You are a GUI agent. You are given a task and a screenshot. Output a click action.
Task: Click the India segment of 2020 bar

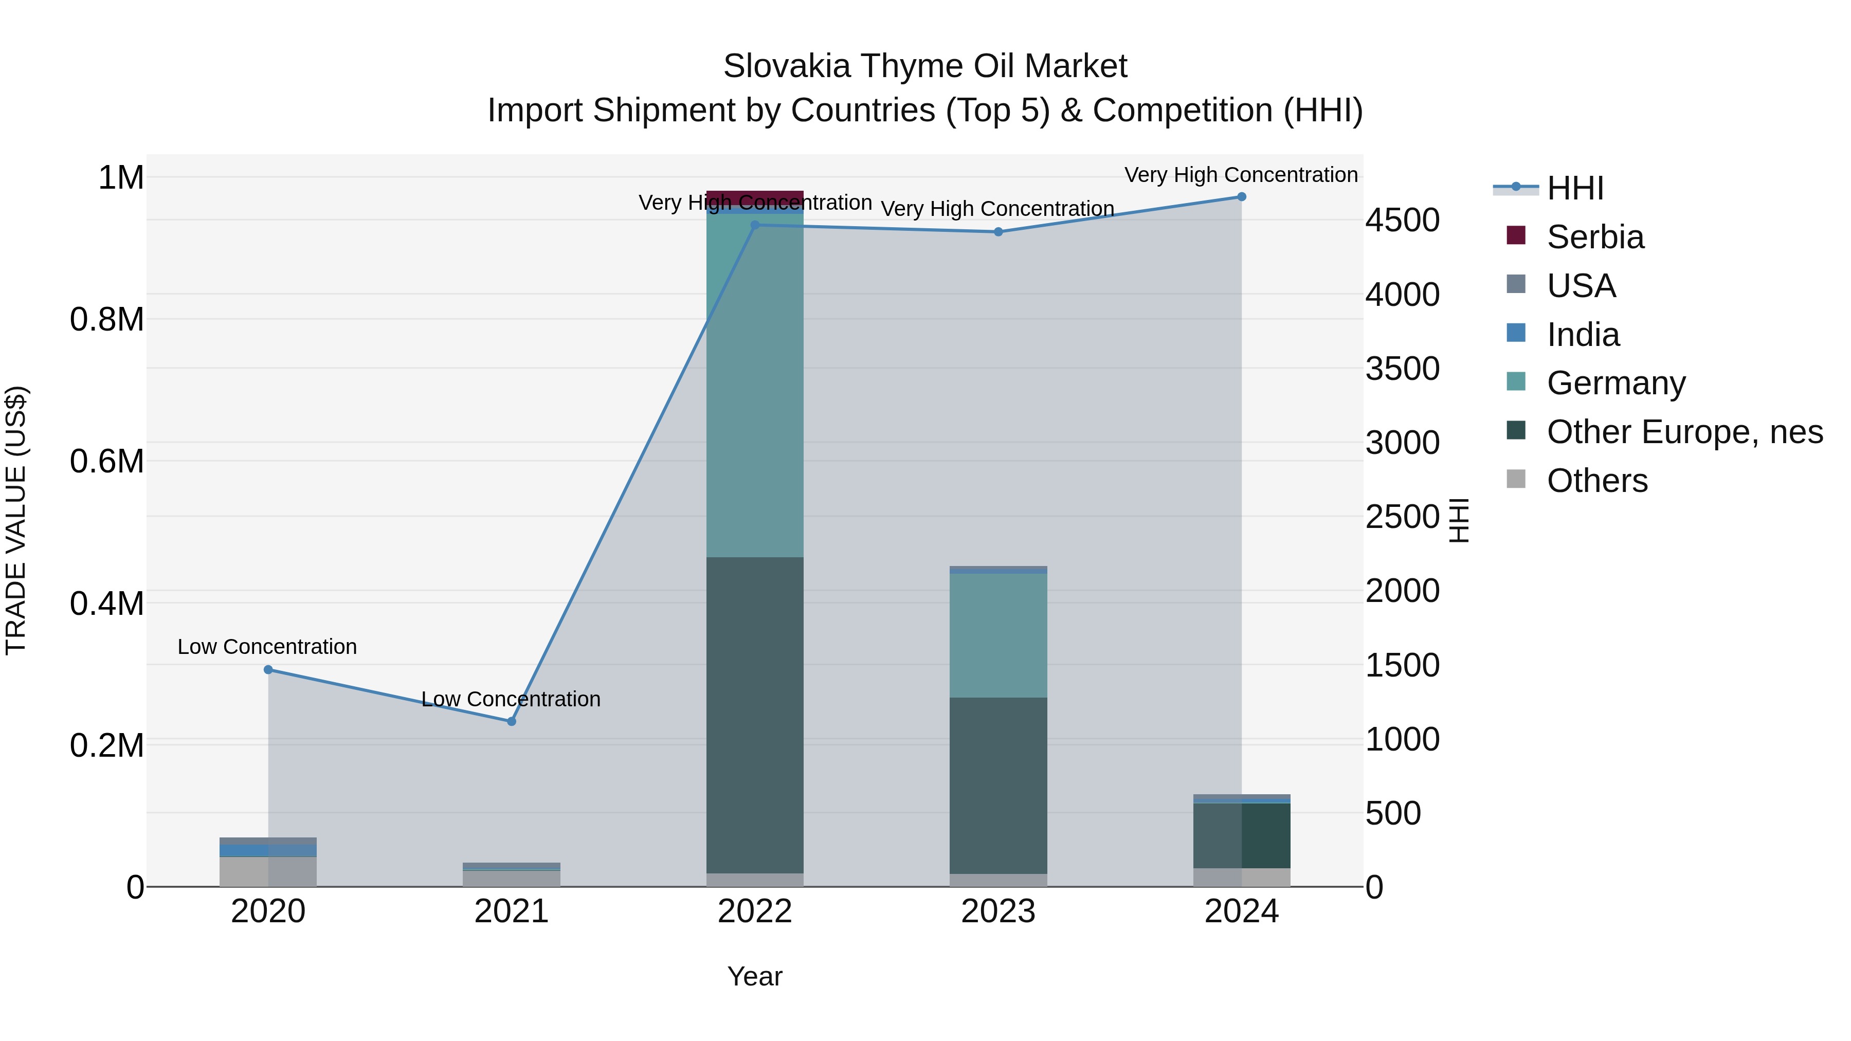point(268,851)
